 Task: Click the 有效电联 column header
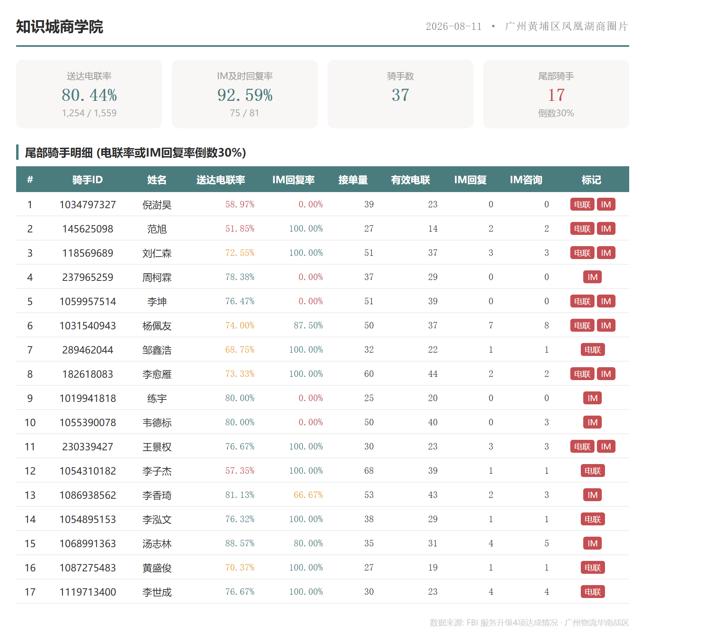coord(411,180)
